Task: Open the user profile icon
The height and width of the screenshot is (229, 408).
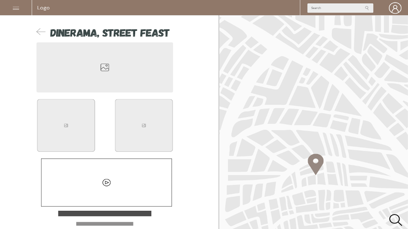Action: pyautogui.click(x=395, y=8)
